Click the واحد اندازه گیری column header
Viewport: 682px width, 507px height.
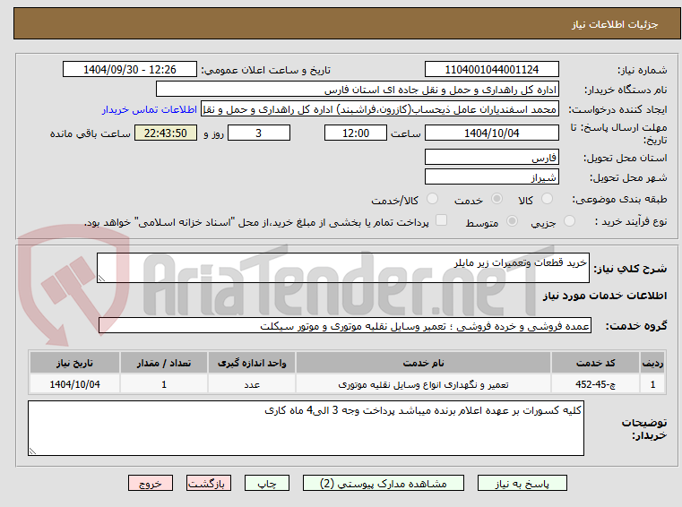coord(252,363)
